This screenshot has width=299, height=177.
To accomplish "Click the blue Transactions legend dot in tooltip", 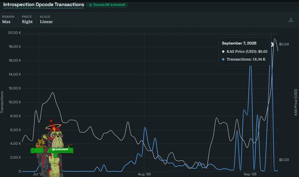I will pyautogui.click(x=223, y=59).
